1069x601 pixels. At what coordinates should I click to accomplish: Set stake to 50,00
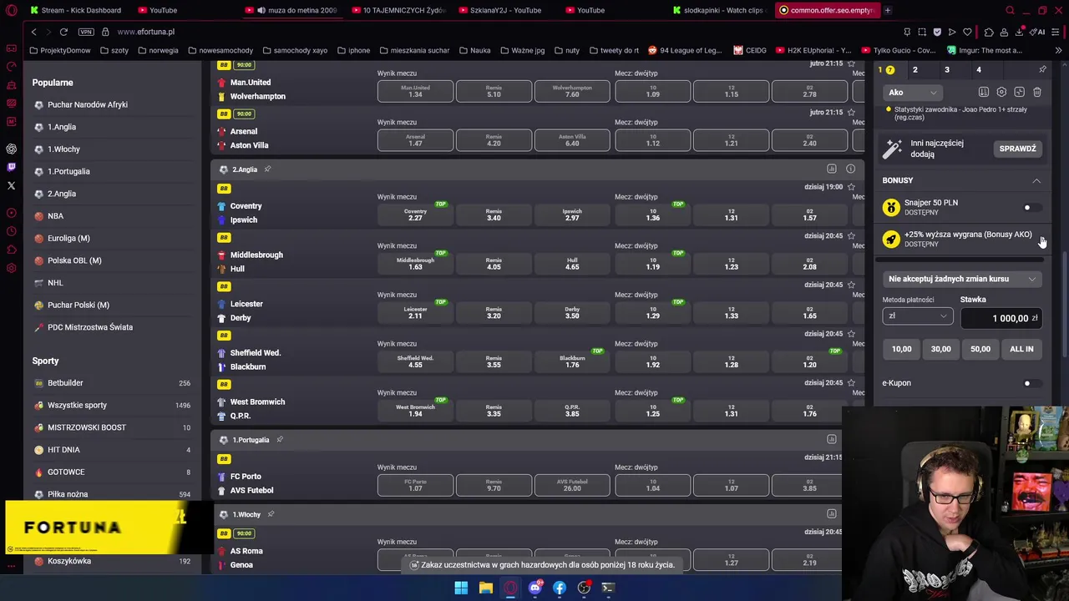point(980,349)
